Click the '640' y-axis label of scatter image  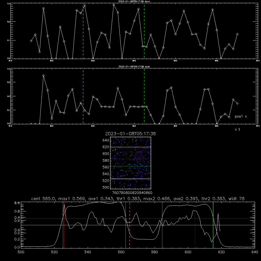(106, 140)
